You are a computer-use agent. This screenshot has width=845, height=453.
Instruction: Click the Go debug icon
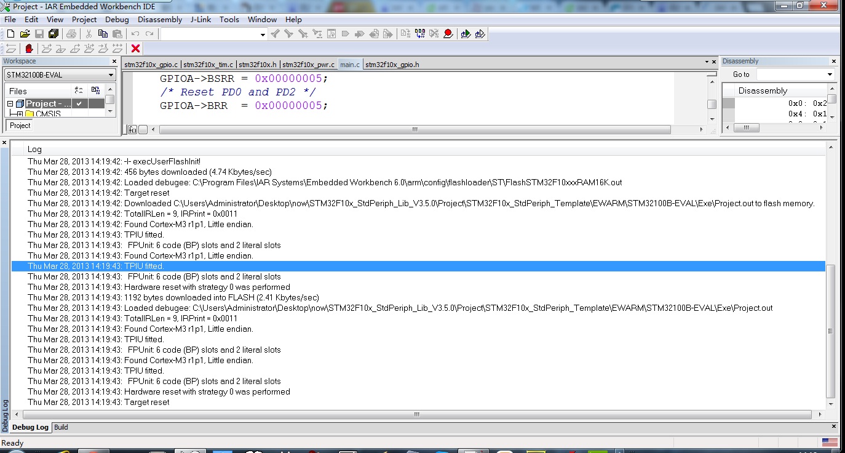[x=117, y=49]
